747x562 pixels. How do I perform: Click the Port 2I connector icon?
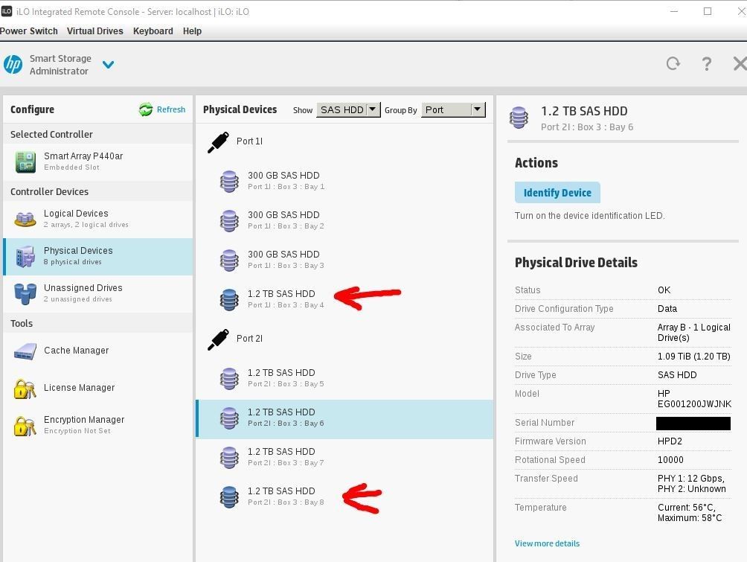pos(218,339)
